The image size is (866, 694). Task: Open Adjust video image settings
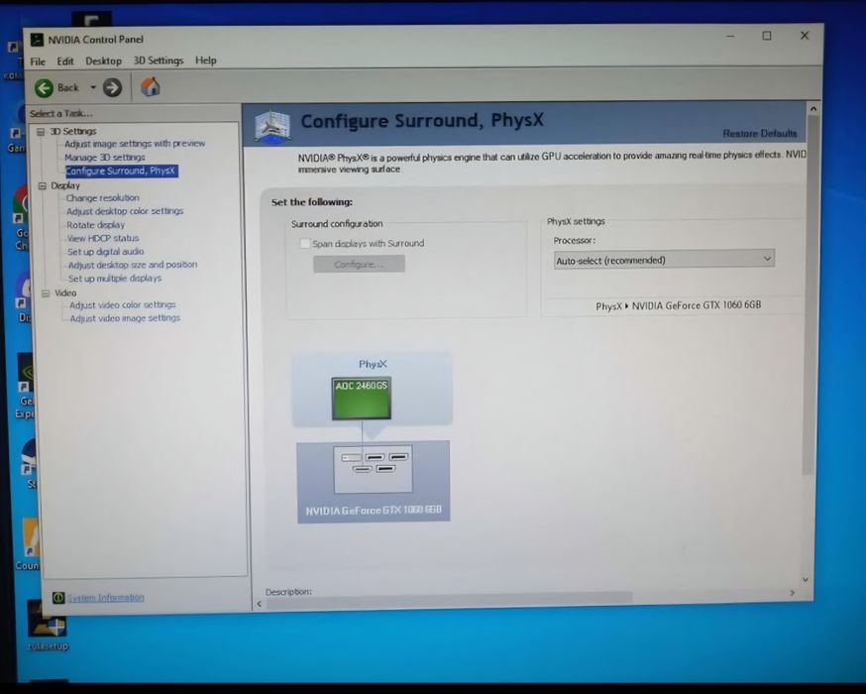(x=125, y=317)
